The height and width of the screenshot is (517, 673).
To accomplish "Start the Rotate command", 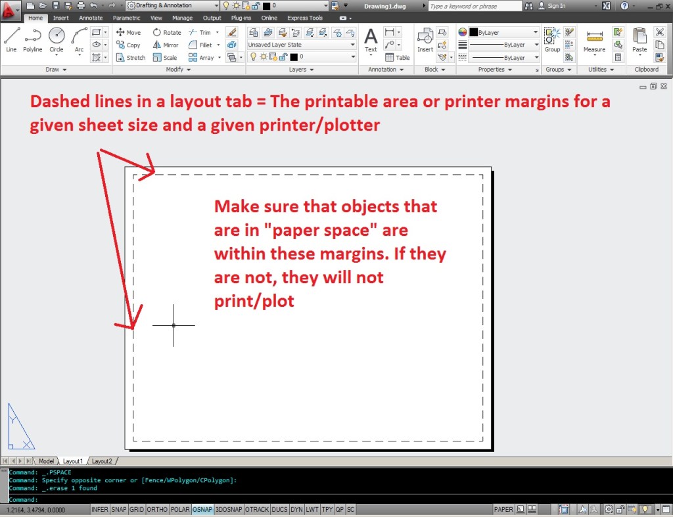I will pyautogui.click(x=167, y=32).
